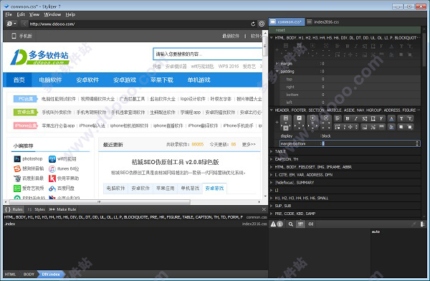Click the background image icon in HEADER rule
The image size is (430, 281).
click(x=365, y=127)
